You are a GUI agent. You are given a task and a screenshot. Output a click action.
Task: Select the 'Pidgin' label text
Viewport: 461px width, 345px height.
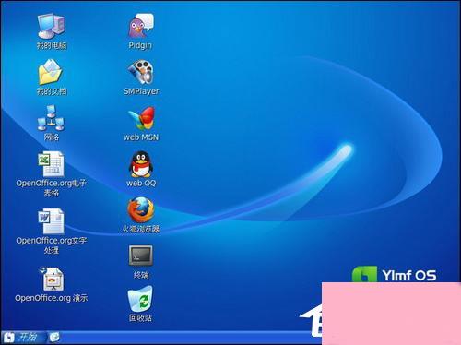coord(140,45)
